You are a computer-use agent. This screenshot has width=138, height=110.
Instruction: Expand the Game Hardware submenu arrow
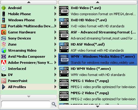tap(55, 32)
